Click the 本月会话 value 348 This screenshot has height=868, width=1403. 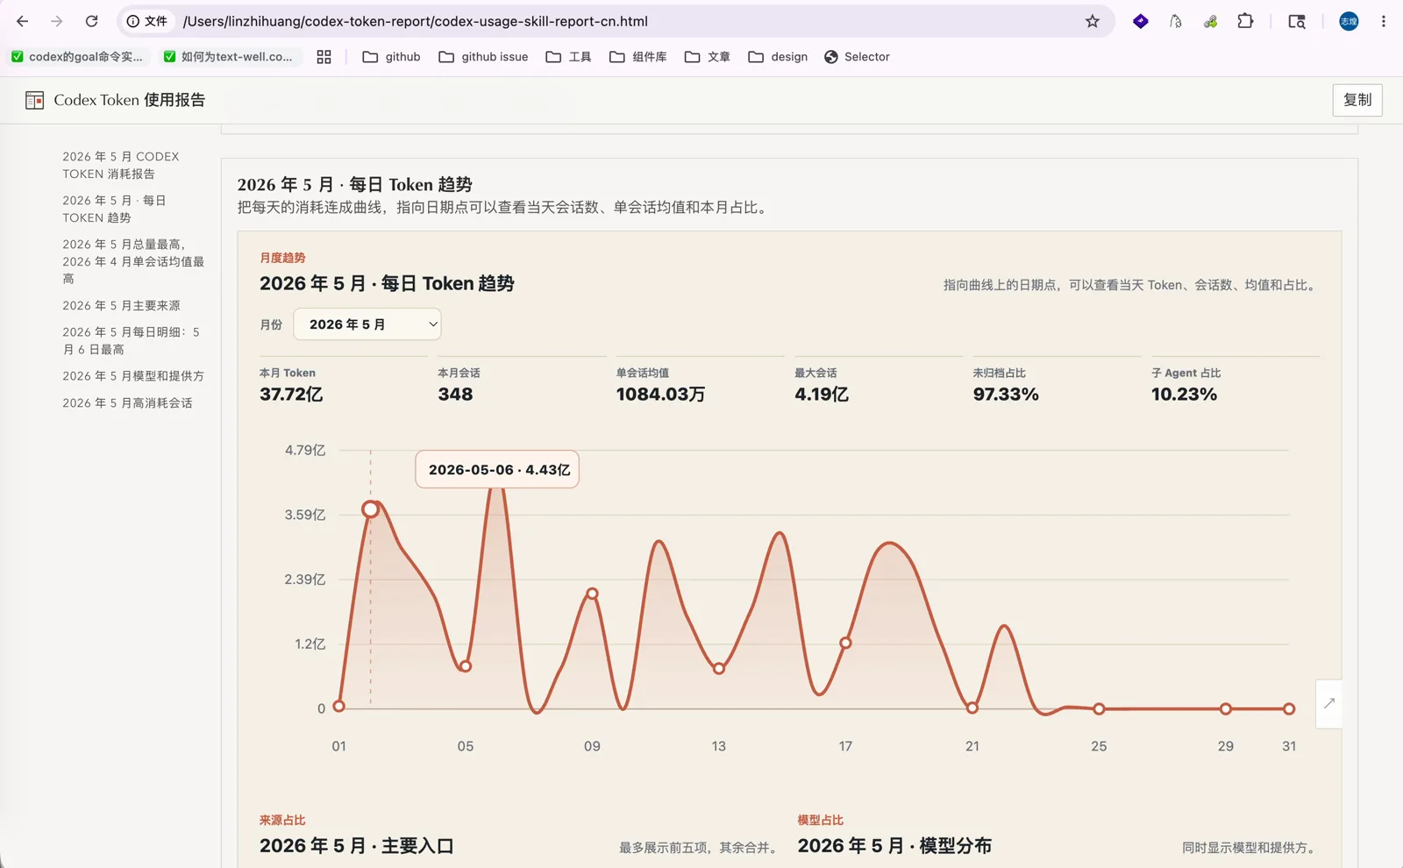(455, 395)
